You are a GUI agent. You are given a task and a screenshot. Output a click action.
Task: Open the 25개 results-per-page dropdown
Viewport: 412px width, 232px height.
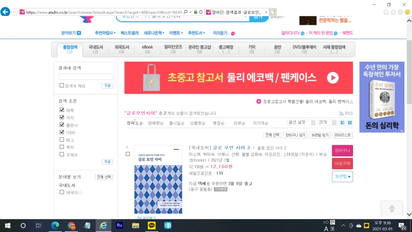pyautogui.click(x=327, y=122)
